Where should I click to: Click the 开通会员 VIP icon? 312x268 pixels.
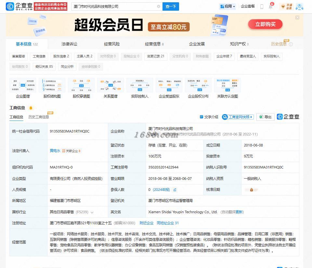287,6
